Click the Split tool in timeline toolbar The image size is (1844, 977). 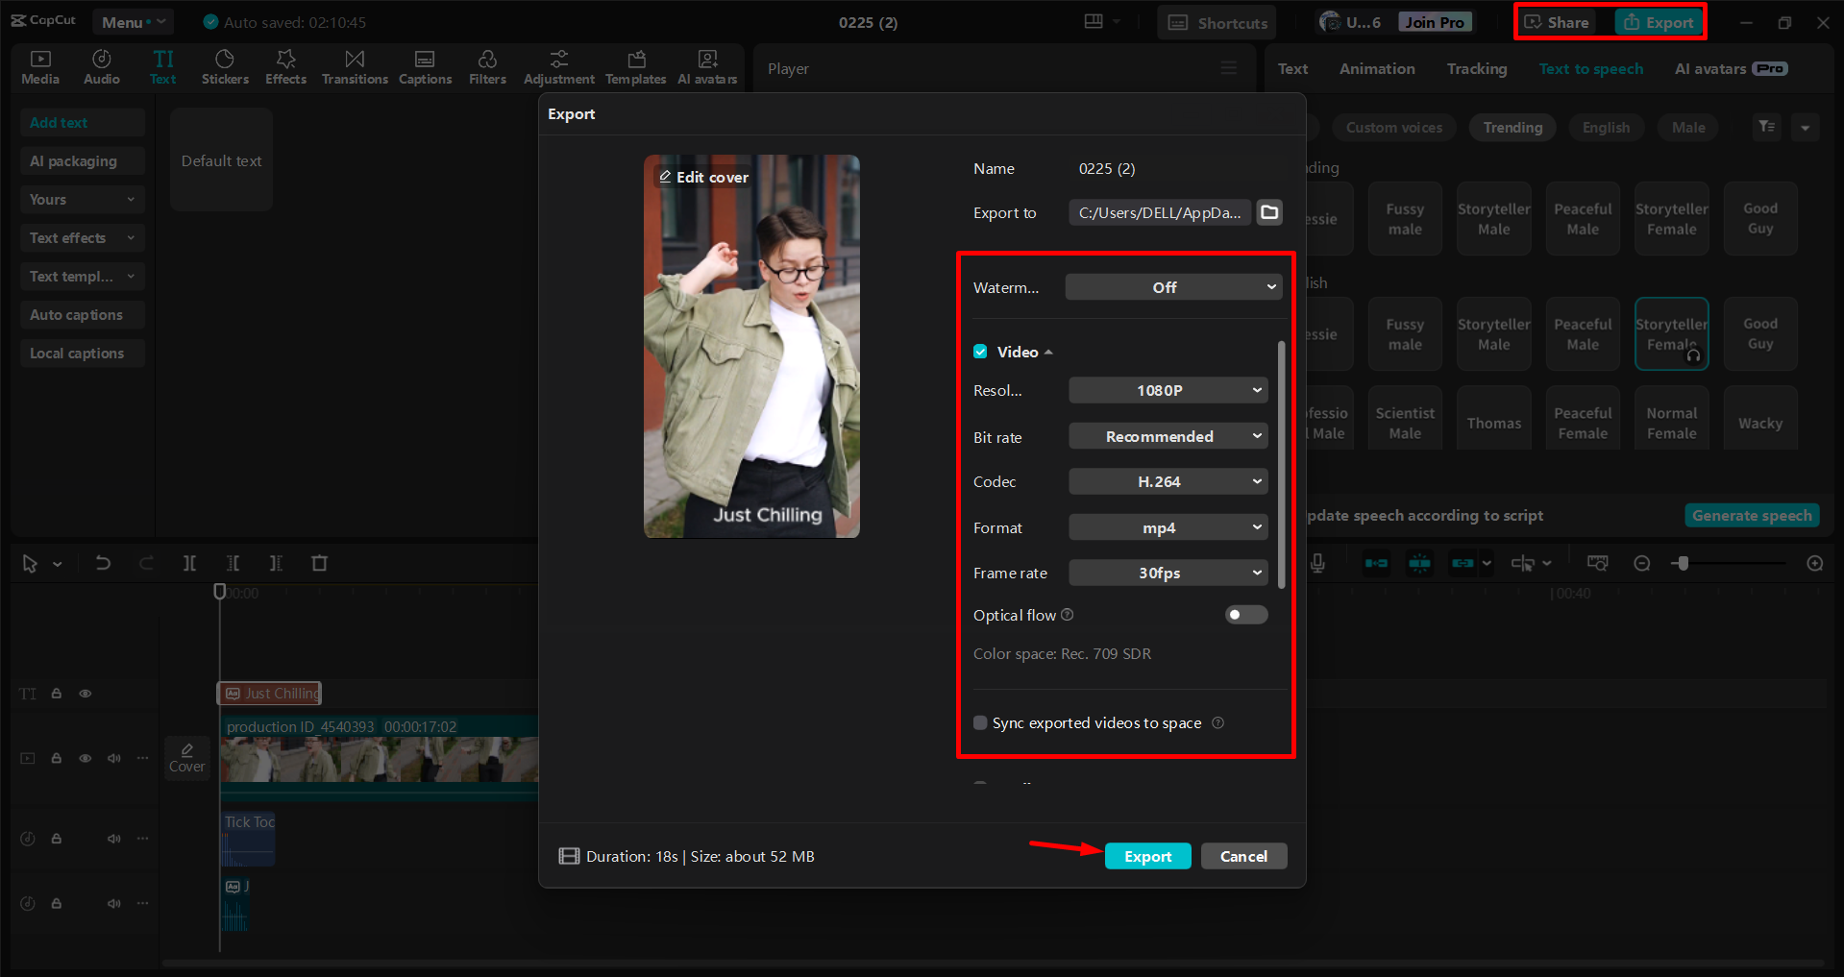189,563
